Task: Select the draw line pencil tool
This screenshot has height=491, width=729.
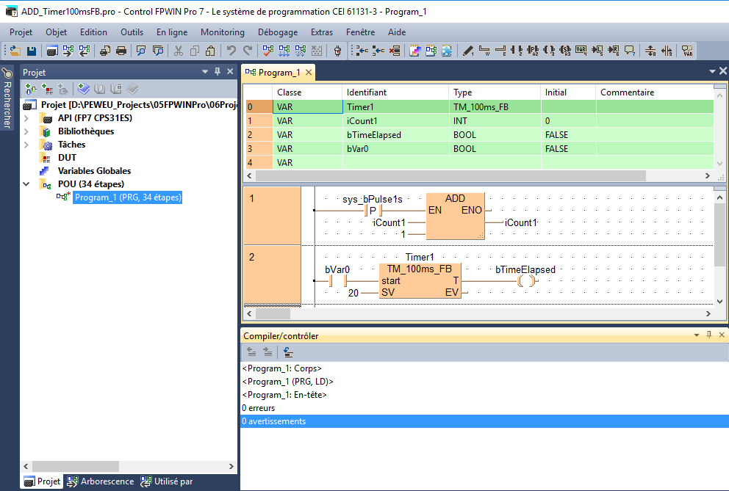Action: tap(468, 51)
